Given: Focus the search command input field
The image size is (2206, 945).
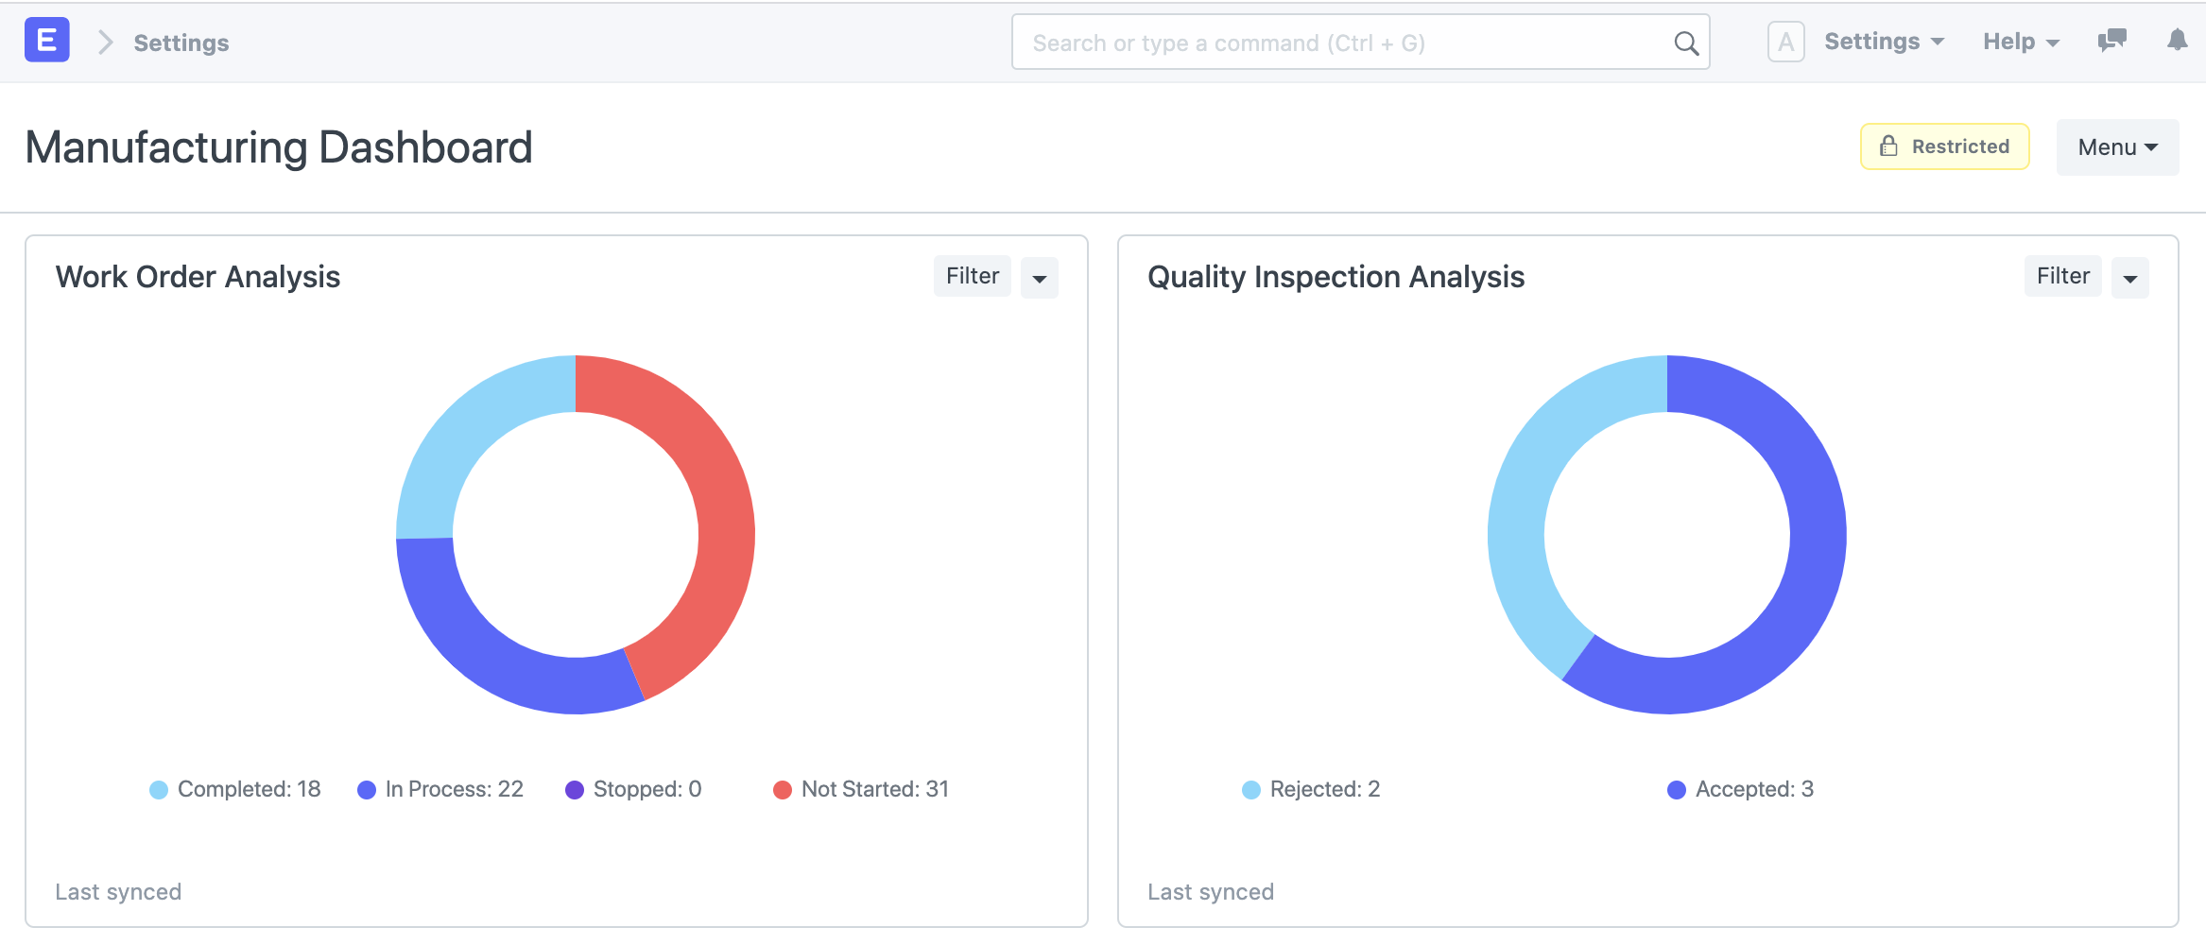Looking at the screenshot, I should coord(1360,43).
